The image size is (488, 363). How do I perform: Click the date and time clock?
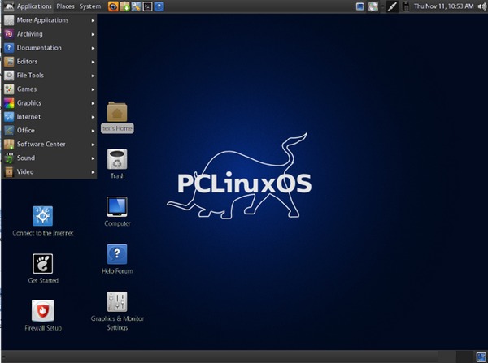coord(443,6)
